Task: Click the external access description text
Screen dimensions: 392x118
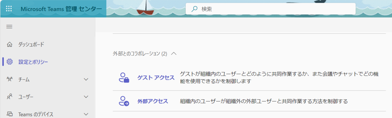Action: pos(264,101)
